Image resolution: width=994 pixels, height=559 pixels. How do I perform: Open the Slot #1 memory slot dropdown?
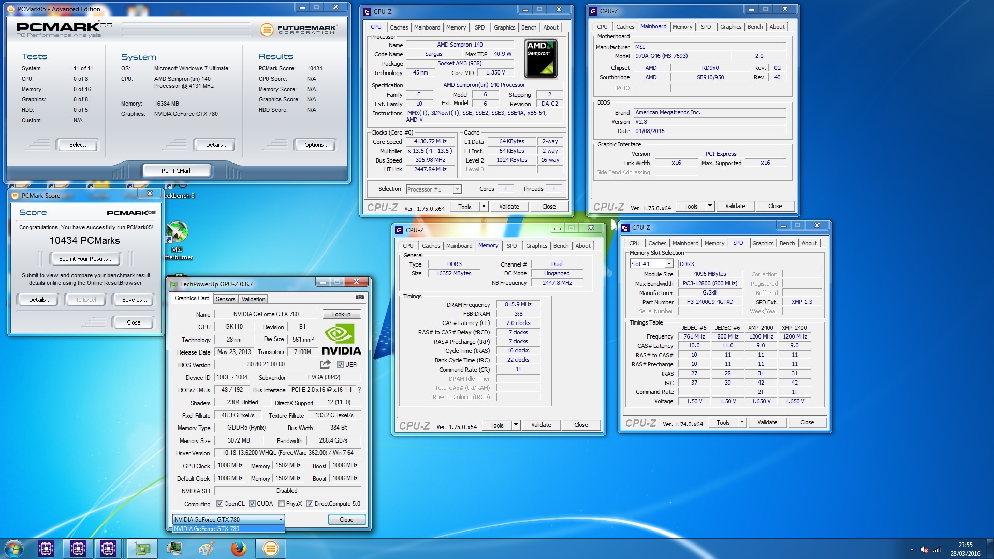[x=651, y=264]
